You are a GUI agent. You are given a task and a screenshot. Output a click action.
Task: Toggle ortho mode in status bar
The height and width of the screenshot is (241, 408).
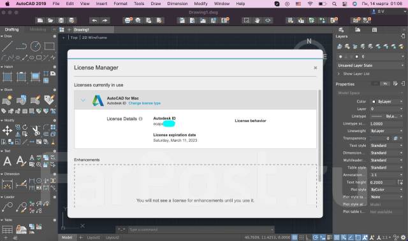(x=309, y=237)
